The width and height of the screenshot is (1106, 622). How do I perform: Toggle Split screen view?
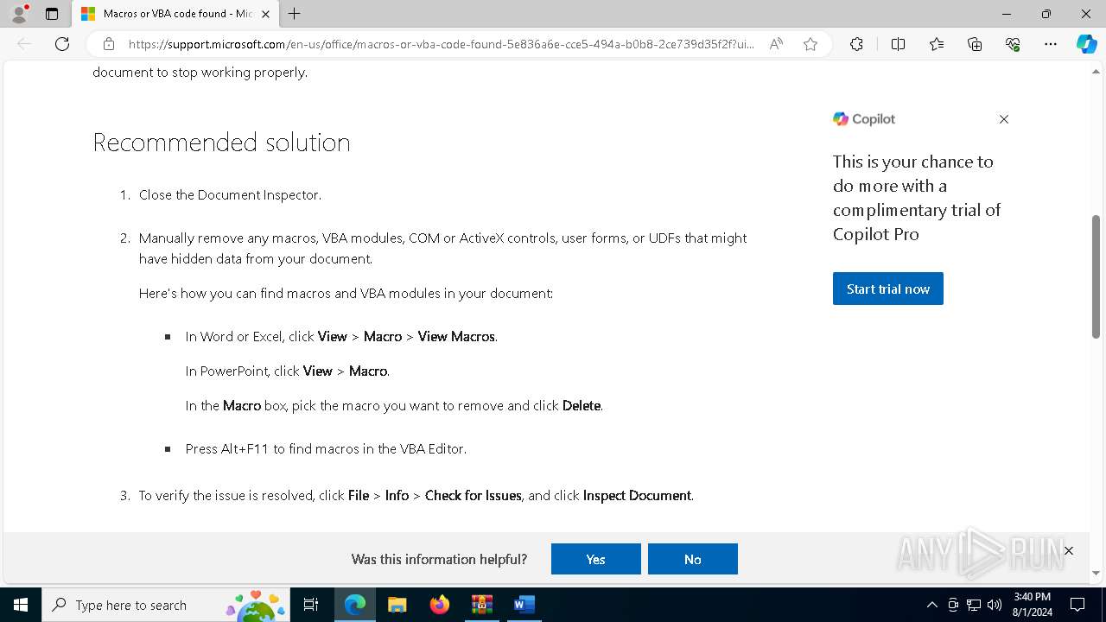click(898, 44)
